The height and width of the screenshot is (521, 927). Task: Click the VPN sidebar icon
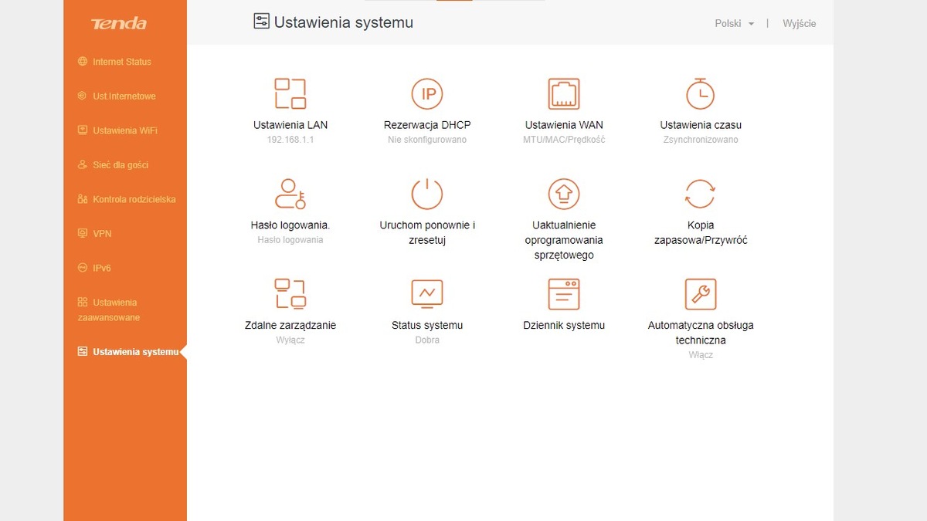83,233
